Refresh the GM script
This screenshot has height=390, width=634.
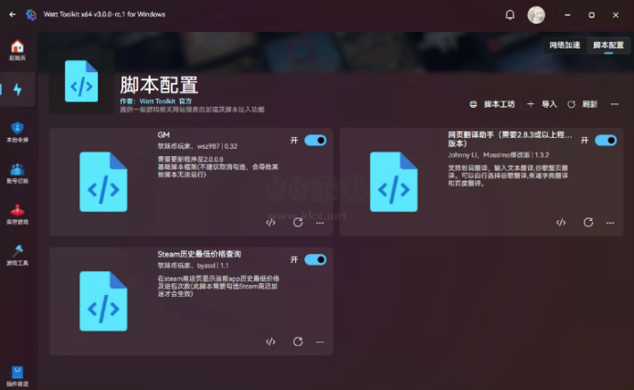pos(298,222)
